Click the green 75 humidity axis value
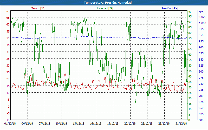This screenshot has width=208, height=130. pos(190,38)
